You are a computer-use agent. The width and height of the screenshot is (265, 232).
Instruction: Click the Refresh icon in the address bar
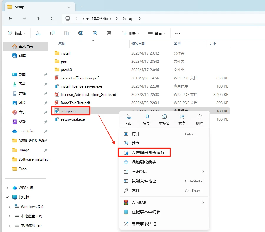[x=53, y=18]
